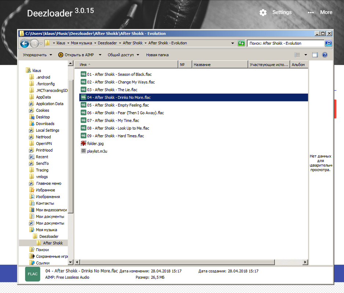Select After Shokk folder in tree
The width and height of the screenshot is (344, 293).
click(x=43, y=243)
